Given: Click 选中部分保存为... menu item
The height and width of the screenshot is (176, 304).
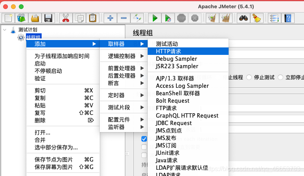Looking at the screenshot, I should tap(63, 147).
